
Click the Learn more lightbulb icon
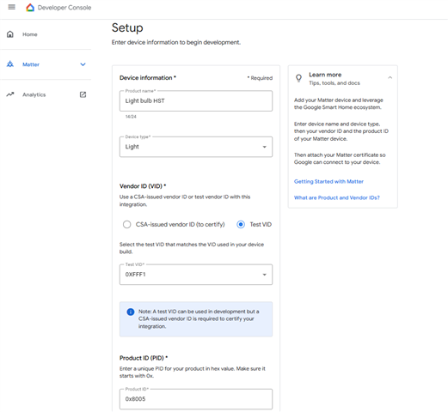point(298,78)
